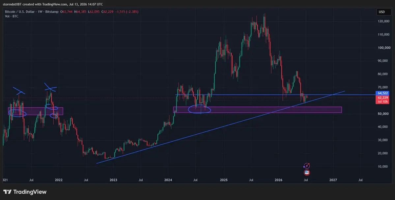
Task: Click the 6d 10h bar countdown label
Action: pos(382,102)
